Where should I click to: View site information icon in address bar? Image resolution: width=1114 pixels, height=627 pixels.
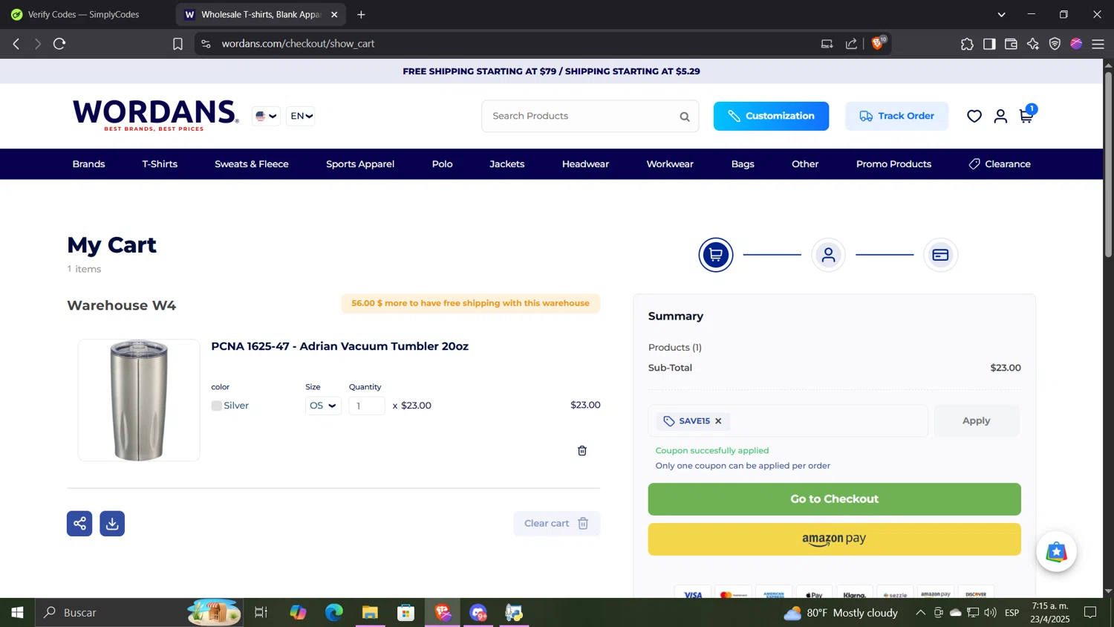click(x=206, y=44)
